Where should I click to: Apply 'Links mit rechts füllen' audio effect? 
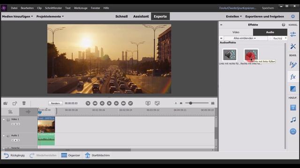coord(230,55)
